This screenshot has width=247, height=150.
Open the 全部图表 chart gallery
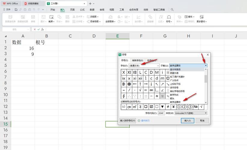point(110,19)
